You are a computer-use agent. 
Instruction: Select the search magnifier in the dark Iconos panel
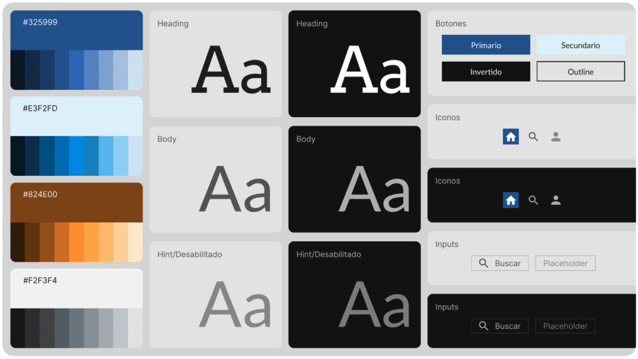pyautogui.click(x=533, y=200)
